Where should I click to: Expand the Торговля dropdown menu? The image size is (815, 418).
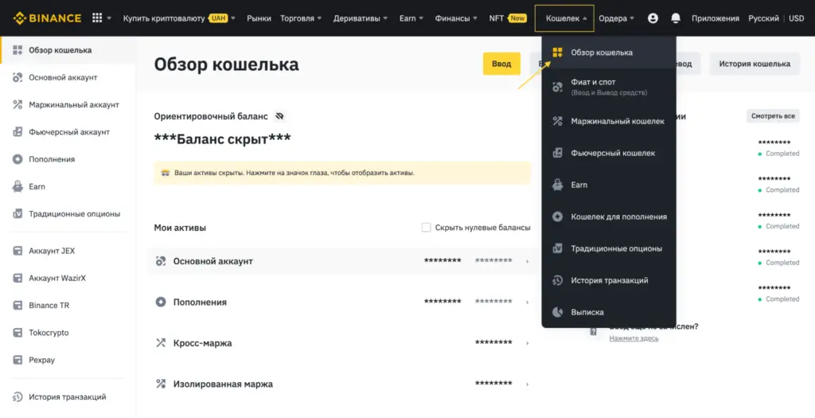(302, 18)
